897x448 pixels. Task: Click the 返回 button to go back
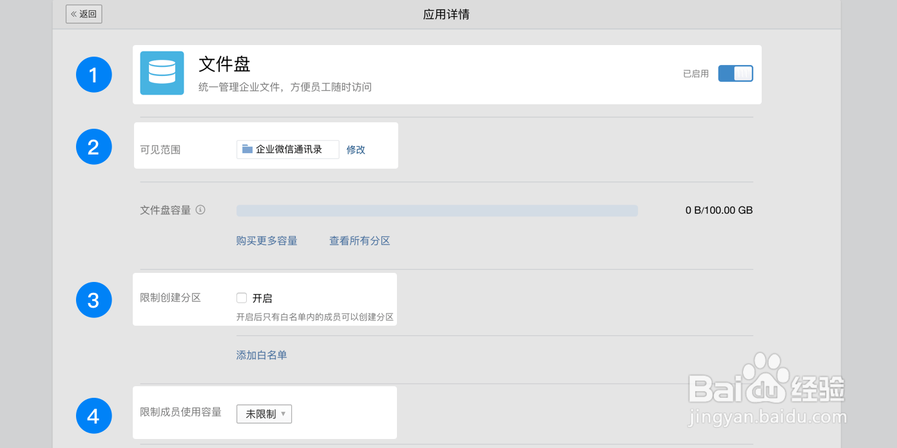84,14
